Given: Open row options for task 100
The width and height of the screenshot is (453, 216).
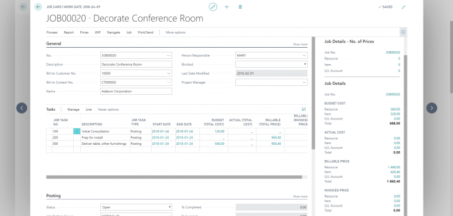Looking at the screenshot, I should pos(77,131).
